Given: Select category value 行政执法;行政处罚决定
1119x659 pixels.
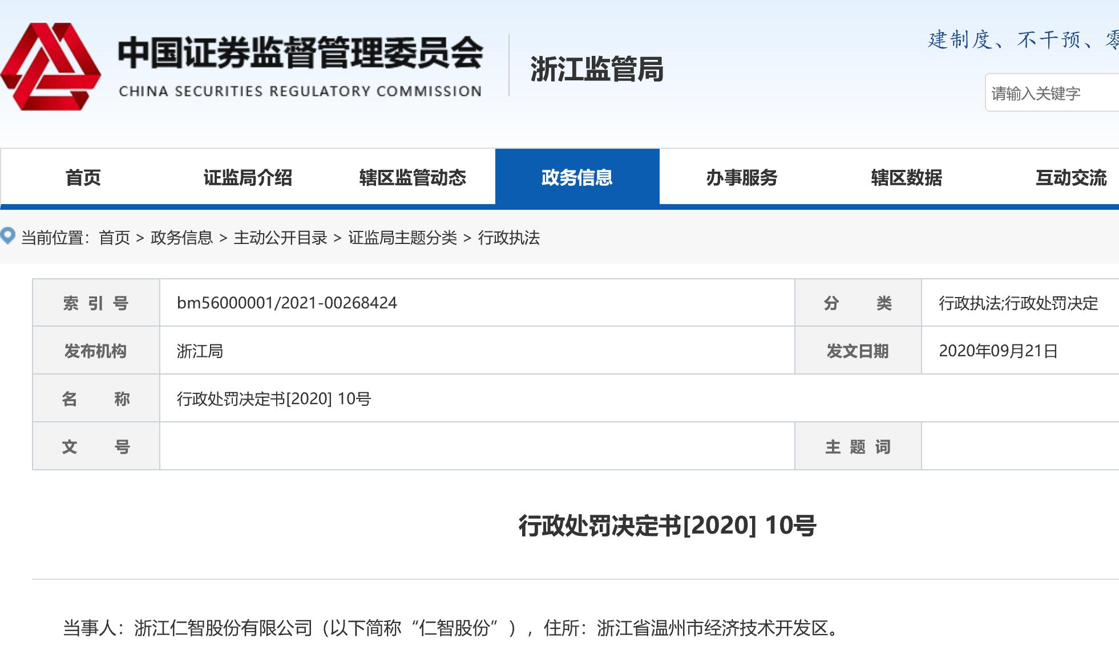Looking at the screenshot, I should tap(1019, 303).
